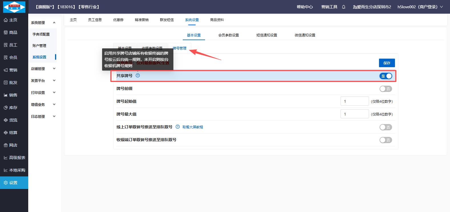This screenshot has width=450, height=212.
Task: Turn off the 共享牌号 switch
Action: pyautogui.click(x=386, y=76)
